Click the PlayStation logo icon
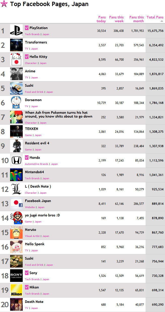This screenshot has width=165, height=312. (x=16, y=31)
